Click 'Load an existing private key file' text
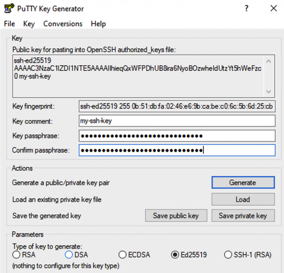The image size is (284, 273). tap(57, 200)
